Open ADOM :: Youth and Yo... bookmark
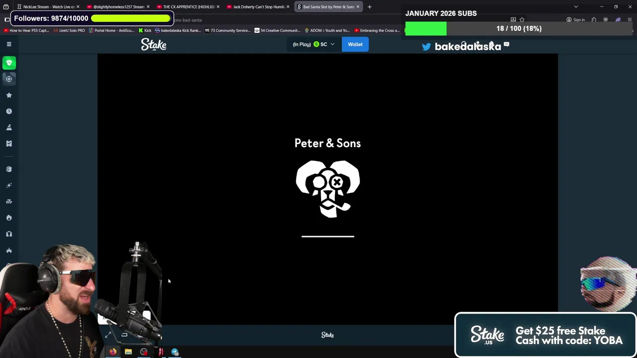This screenshot has width=637, height=358. (327, 30)
